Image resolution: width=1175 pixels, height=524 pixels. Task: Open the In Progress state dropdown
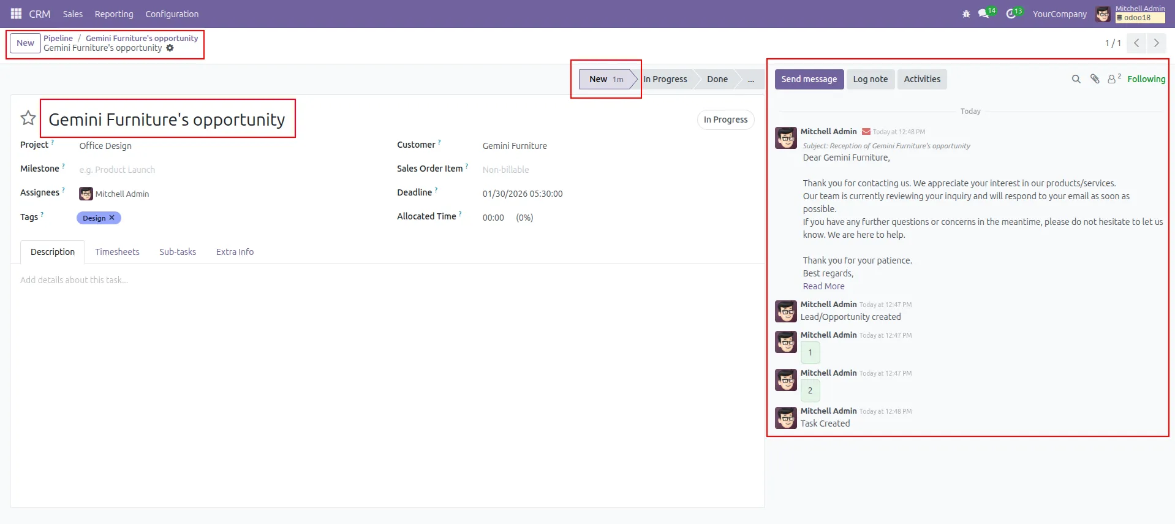(x=725, y=120)
